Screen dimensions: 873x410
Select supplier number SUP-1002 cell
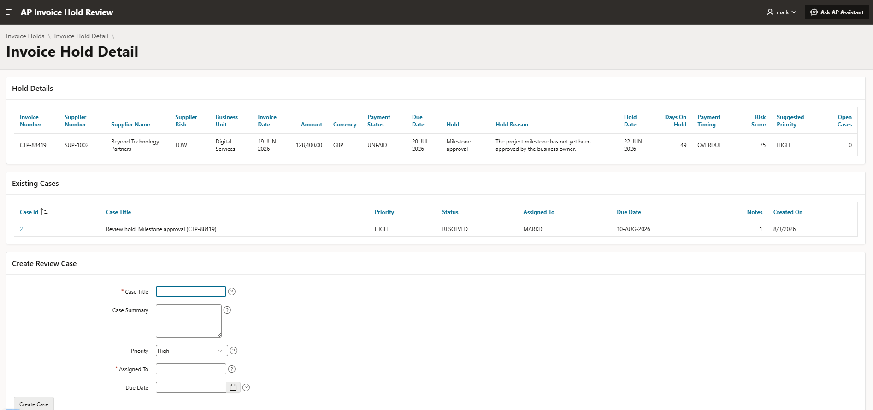coord(77,145)
